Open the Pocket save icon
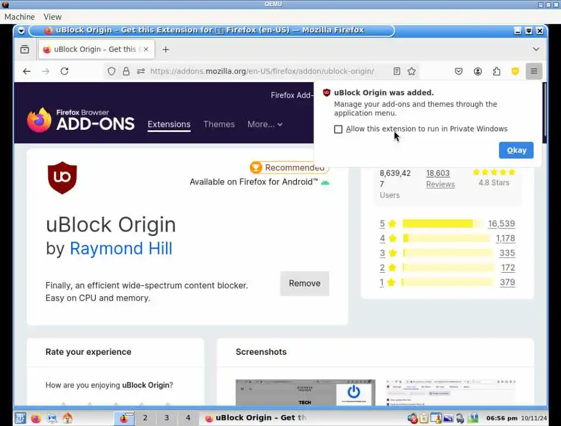The width and height of the screenshot is (561, 426). pos(459,71)
